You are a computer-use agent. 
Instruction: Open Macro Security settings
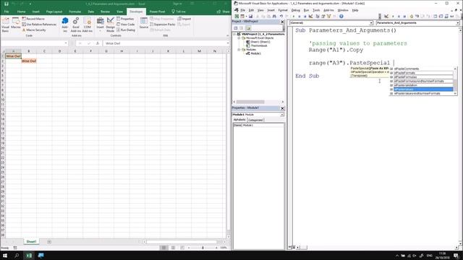(x=34, y=30)
